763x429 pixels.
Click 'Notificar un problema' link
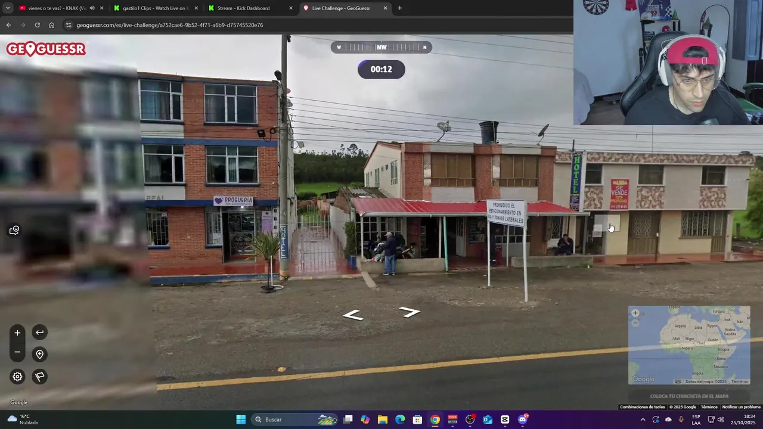(741, 407)
